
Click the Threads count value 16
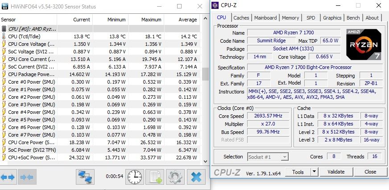(374, 156)
